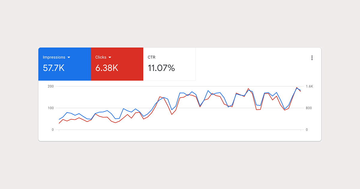Image resolution: width=360 pixels, height=189 pixels.
Task: Click the final peak of the blue line
Action: (297, 88)
